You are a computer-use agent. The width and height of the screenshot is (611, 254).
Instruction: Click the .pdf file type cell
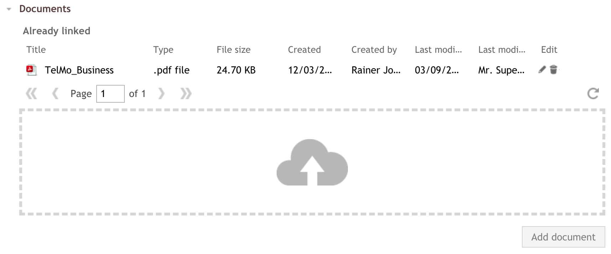click(x=171, y=70)
